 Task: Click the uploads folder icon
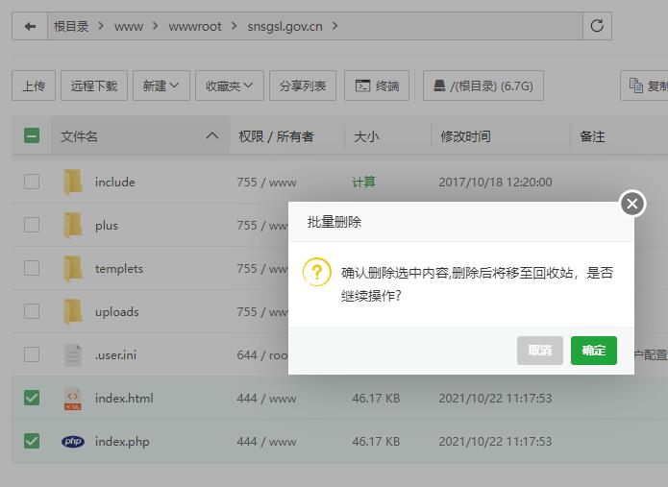[73, 311]
